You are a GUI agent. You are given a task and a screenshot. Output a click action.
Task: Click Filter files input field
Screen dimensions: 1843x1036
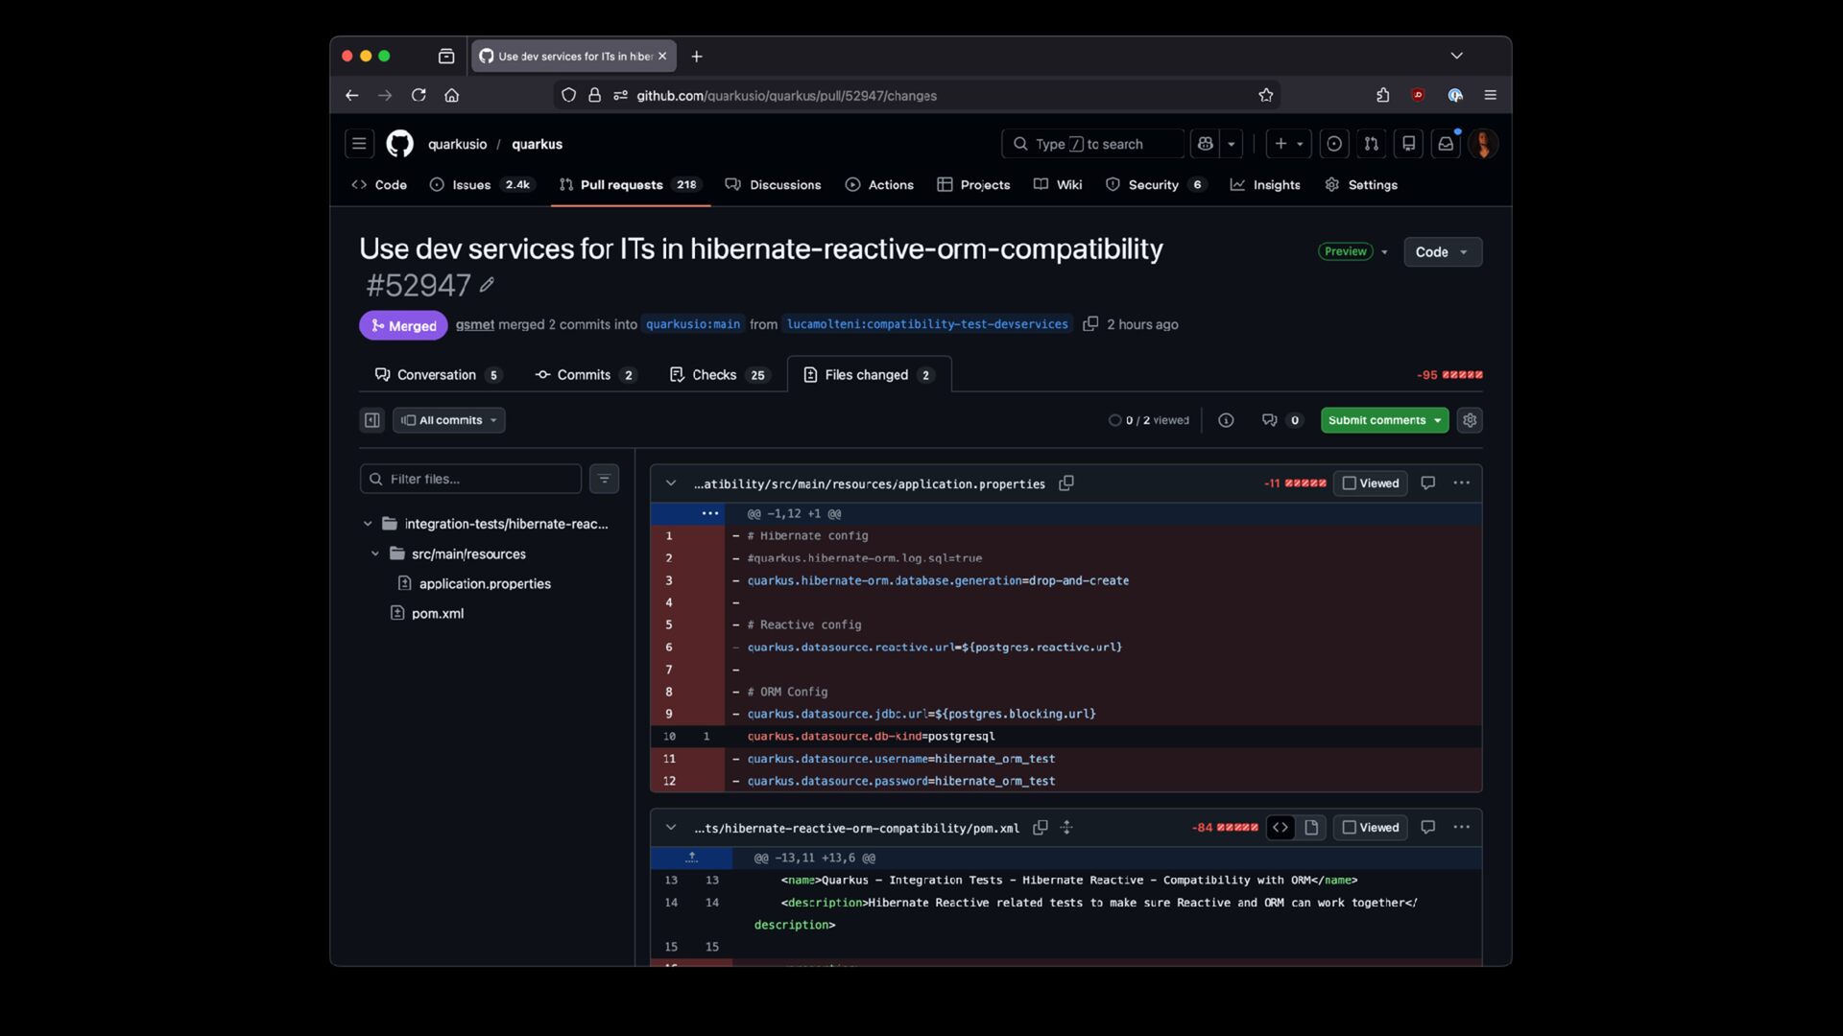470,479
